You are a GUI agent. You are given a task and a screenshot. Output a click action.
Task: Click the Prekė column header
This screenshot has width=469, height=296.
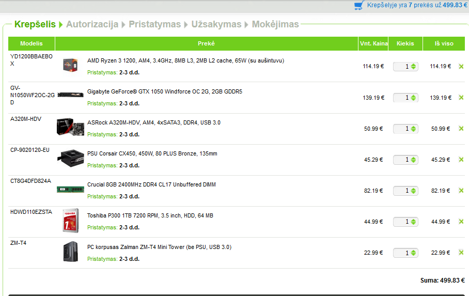click(x=207, y=44)
